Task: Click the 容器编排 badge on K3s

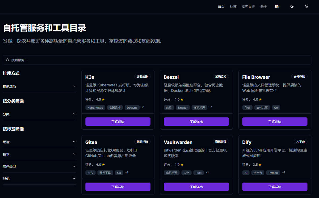Action: coord(142,77)
